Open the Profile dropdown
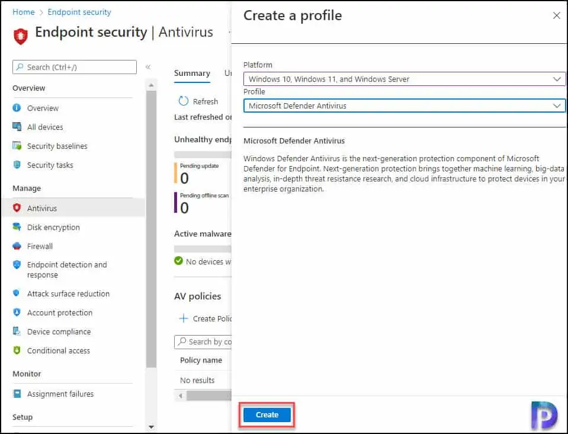The image size is (568, 434). tap(405, 106)
